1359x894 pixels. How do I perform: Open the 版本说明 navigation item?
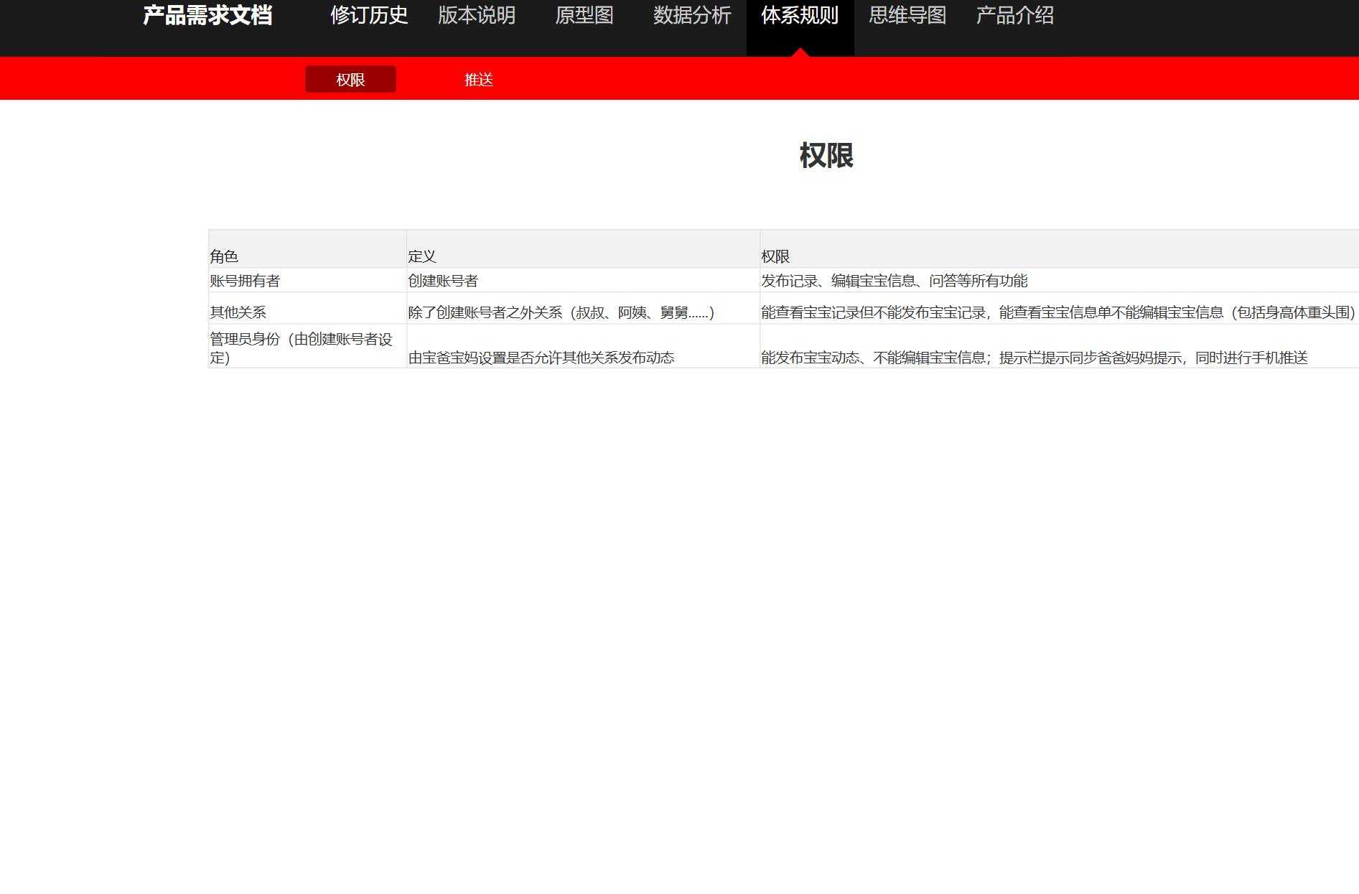(476, 16)
